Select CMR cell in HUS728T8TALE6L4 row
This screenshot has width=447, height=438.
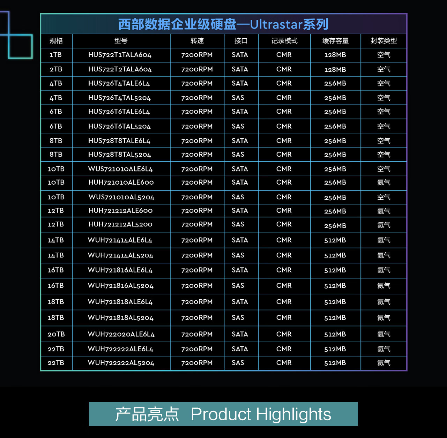pos(284,141)
